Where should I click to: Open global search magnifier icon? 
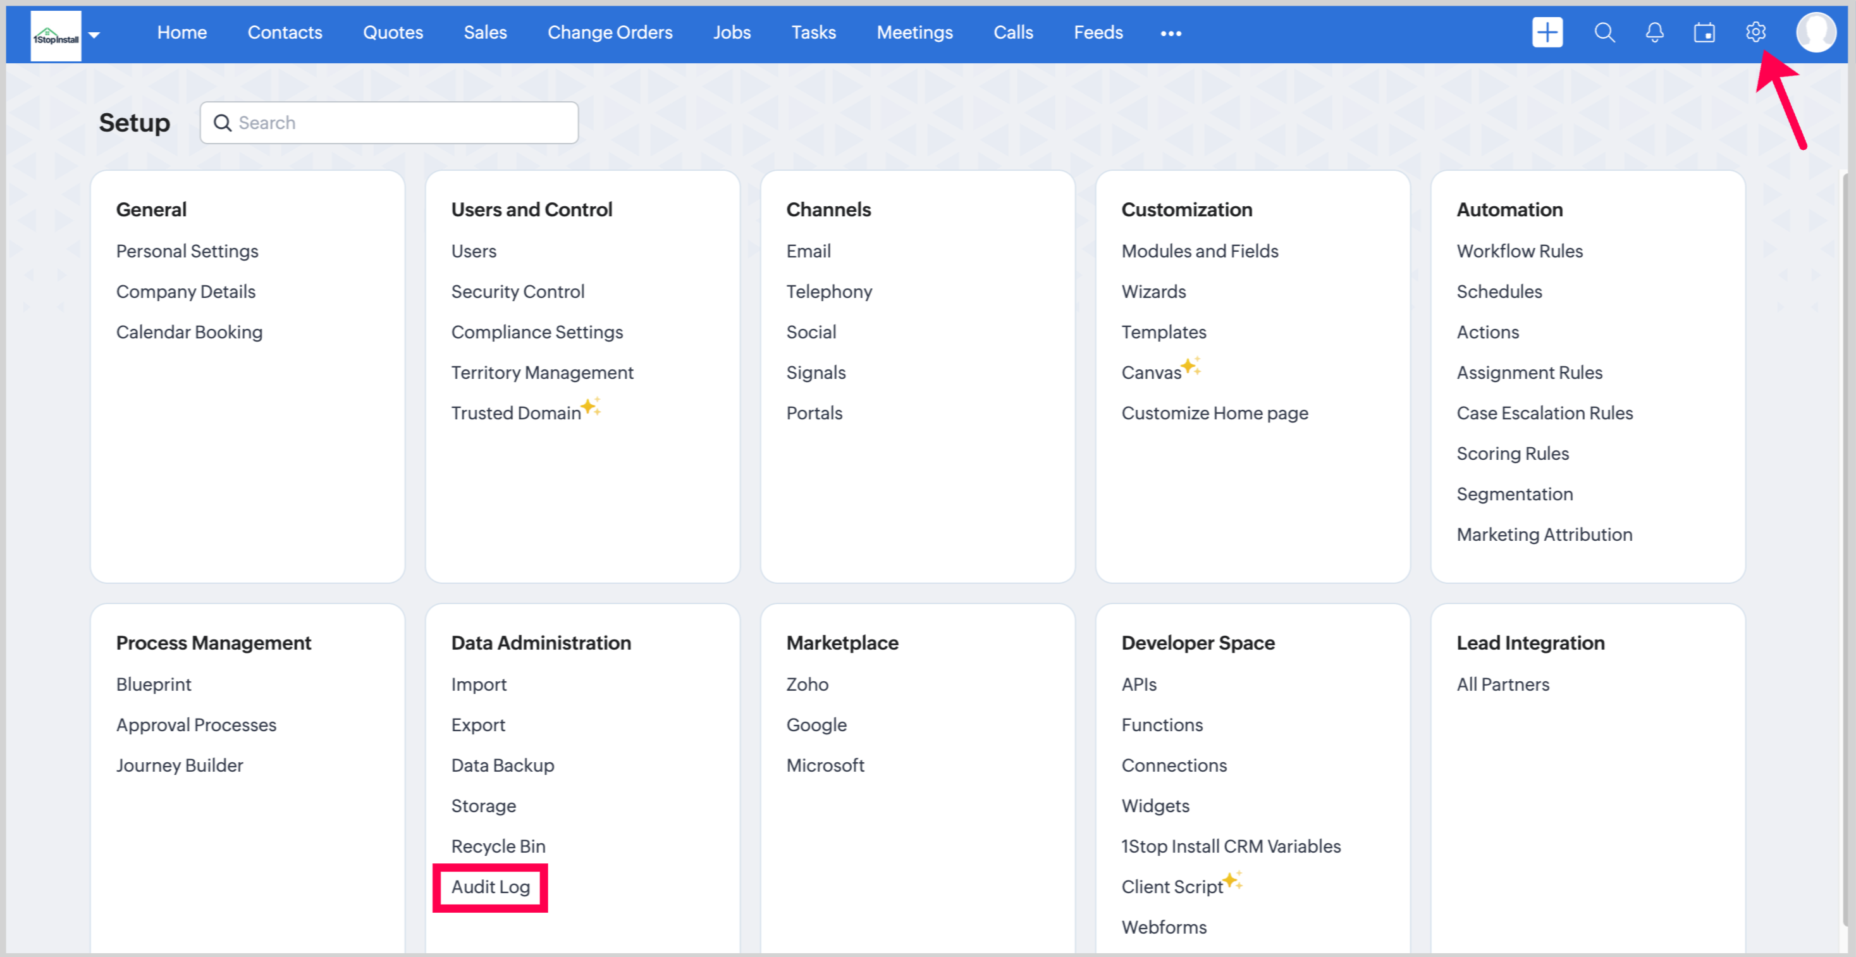pos(1604,32)
